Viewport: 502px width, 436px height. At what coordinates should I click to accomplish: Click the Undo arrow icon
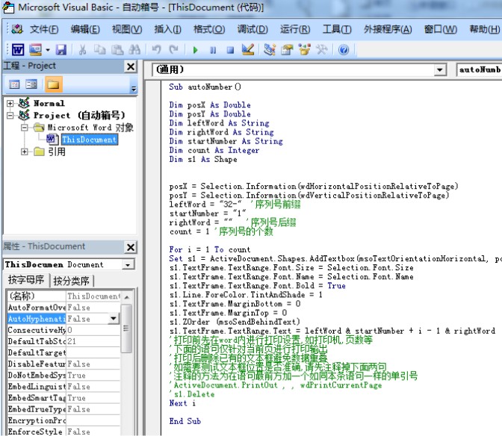pyautogui.click(x=156, y=49)
